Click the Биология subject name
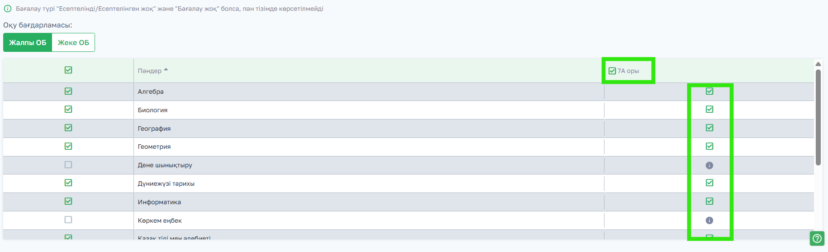Viewport: 828px width, 252px height. [x=152, y=110]
